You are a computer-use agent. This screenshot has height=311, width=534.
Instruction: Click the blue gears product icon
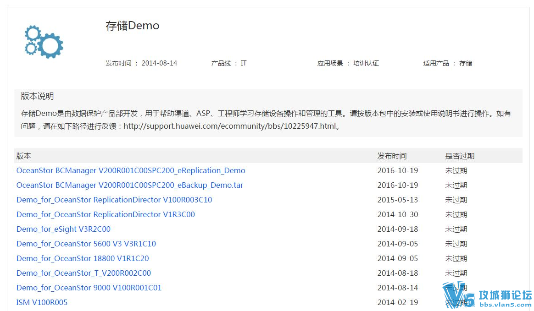coord(44,42)
